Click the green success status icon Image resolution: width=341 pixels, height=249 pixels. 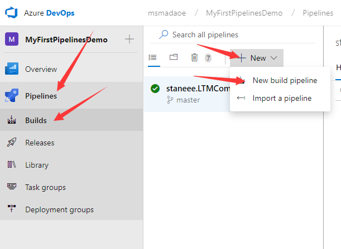coord(155,89)
